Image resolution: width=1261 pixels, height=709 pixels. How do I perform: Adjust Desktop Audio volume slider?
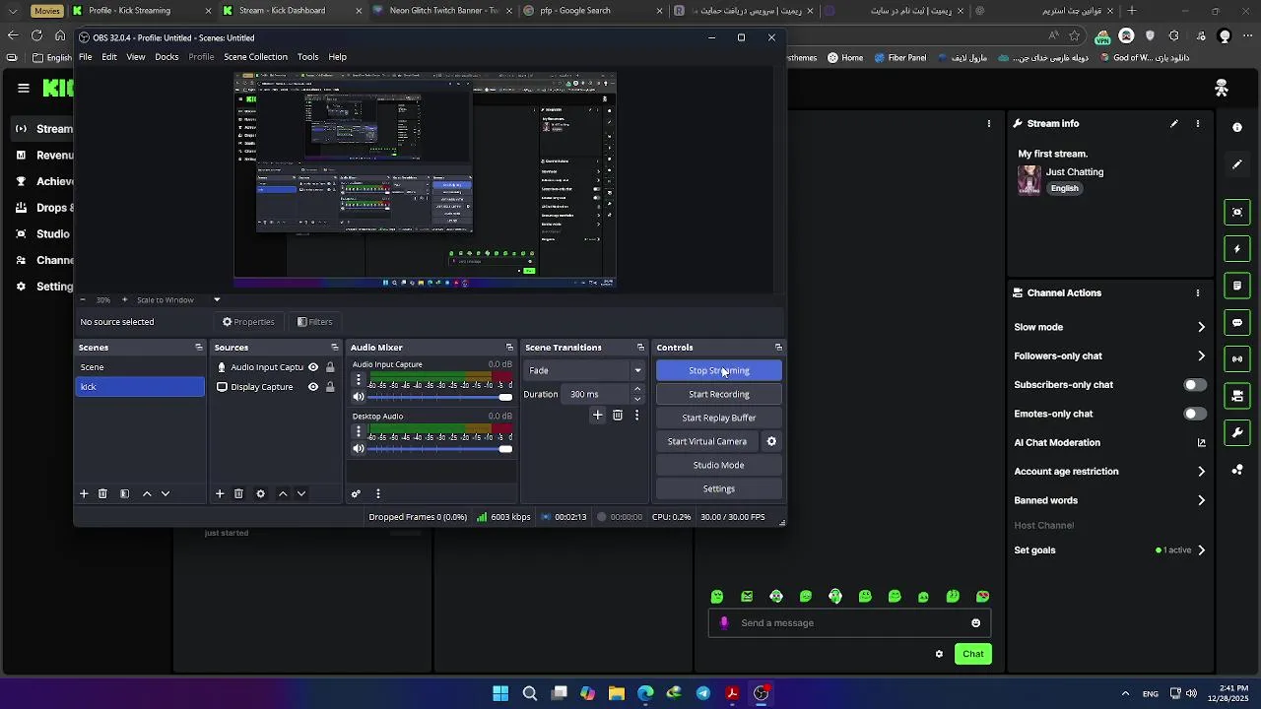[440, 449]
